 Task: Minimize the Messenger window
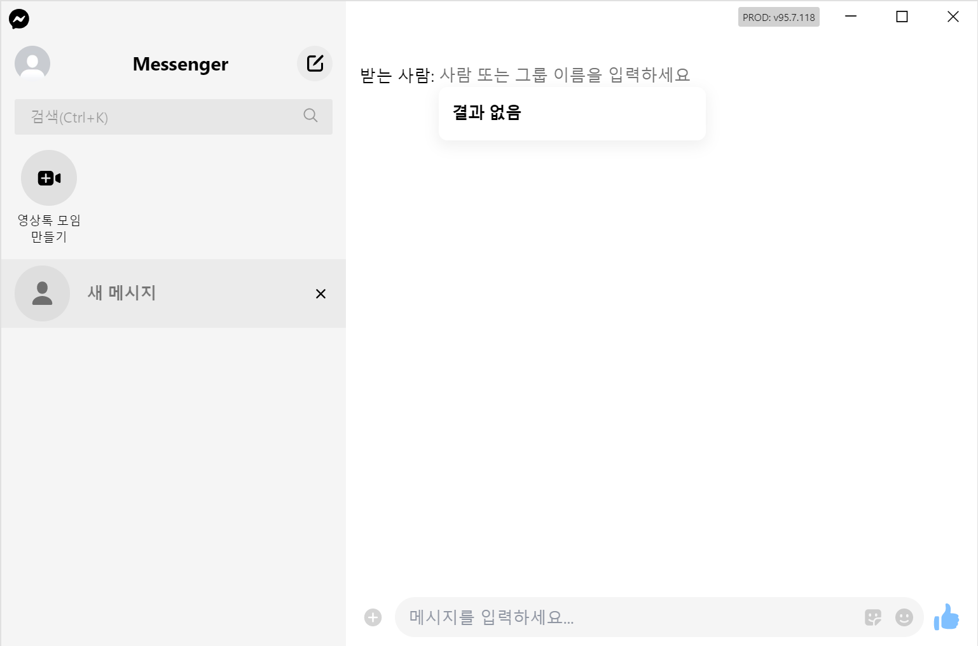coord(851,17)
